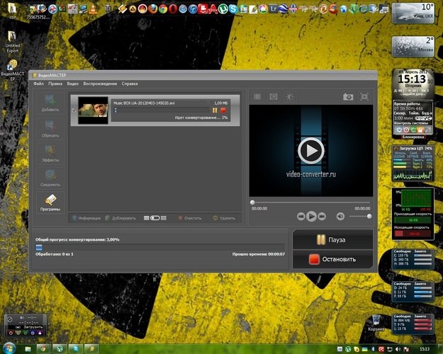
Task: Uncheck the Music BOX UA file checkbox
Action: pos(73,110)
